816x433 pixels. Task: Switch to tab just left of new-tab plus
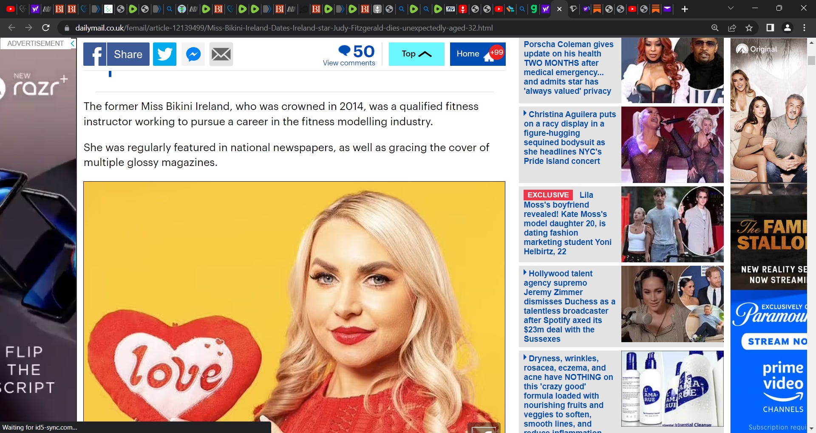click(667, 9)
